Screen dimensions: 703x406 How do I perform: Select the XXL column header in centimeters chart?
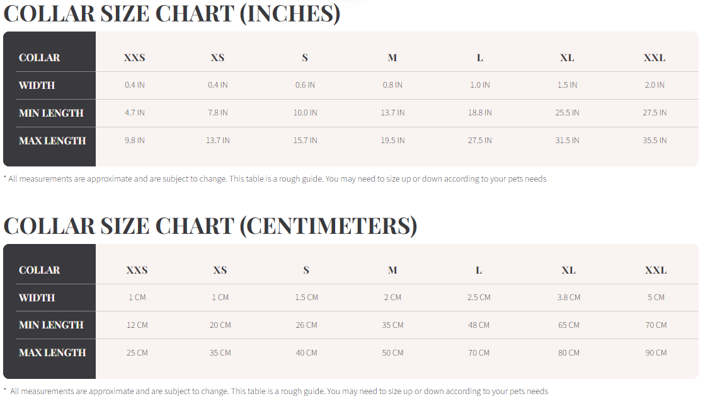click(656, 270)
